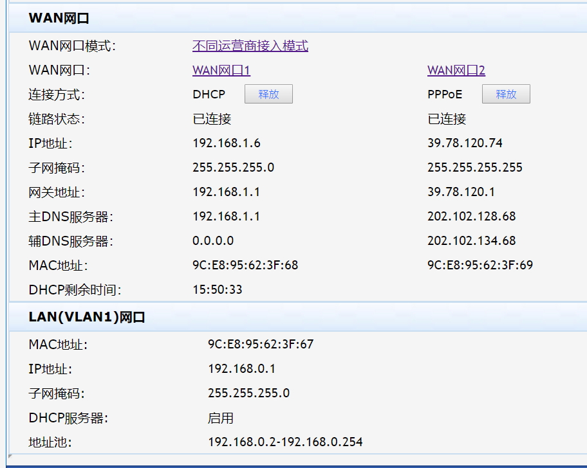Click address pool range 192.168.0.2-192.168.0.254
Image resolution: width=587 pixels, height=468 pixels.
click(x=285, y=442)
